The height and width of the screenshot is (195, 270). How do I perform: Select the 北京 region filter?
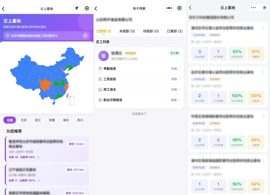[x=24, y=120]
